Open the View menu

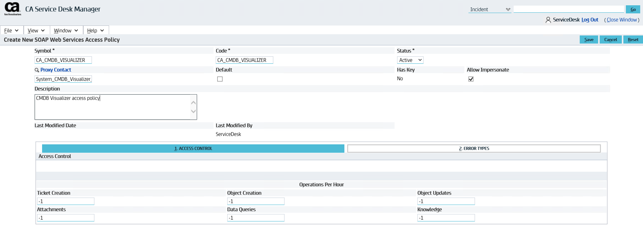36,30
